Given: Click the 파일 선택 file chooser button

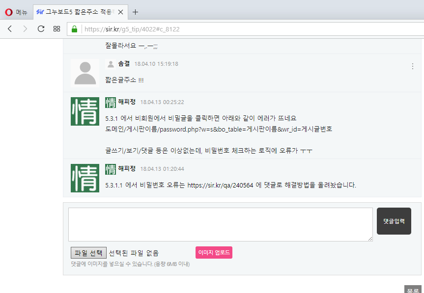Looking at the screenshot, I should (x=88, y=253).
